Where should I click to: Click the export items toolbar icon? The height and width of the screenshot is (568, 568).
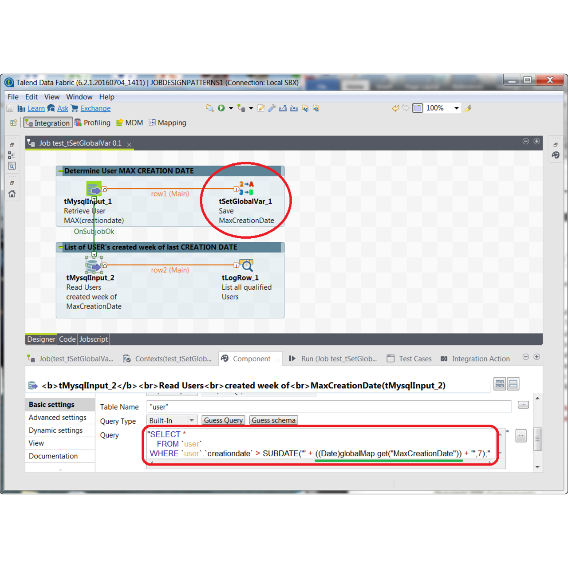coord(283,108)
